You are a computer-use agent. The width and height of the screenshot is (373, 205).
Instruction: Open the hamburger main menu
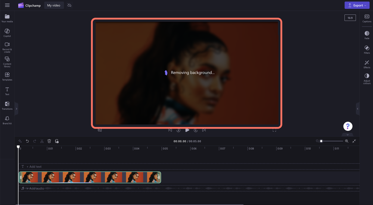click(x=7, y=5)
